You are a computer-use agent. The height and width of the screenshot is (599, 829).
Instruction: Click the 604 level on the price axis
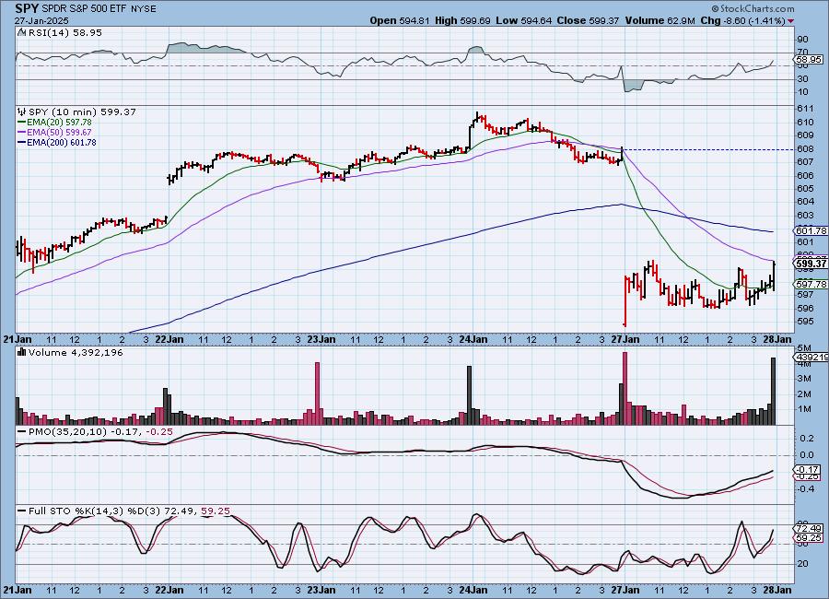805,202
